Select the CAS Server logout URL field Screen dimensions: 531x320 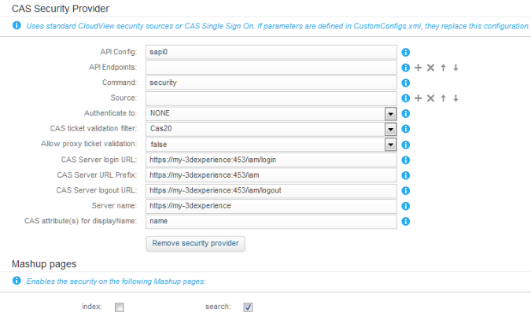(271, 190)
